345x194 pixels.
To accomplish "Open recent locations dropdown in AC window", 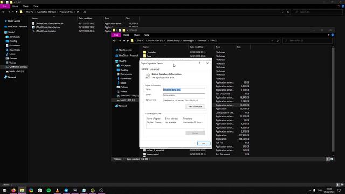I will pyautogui.click(x=13, y=12).
